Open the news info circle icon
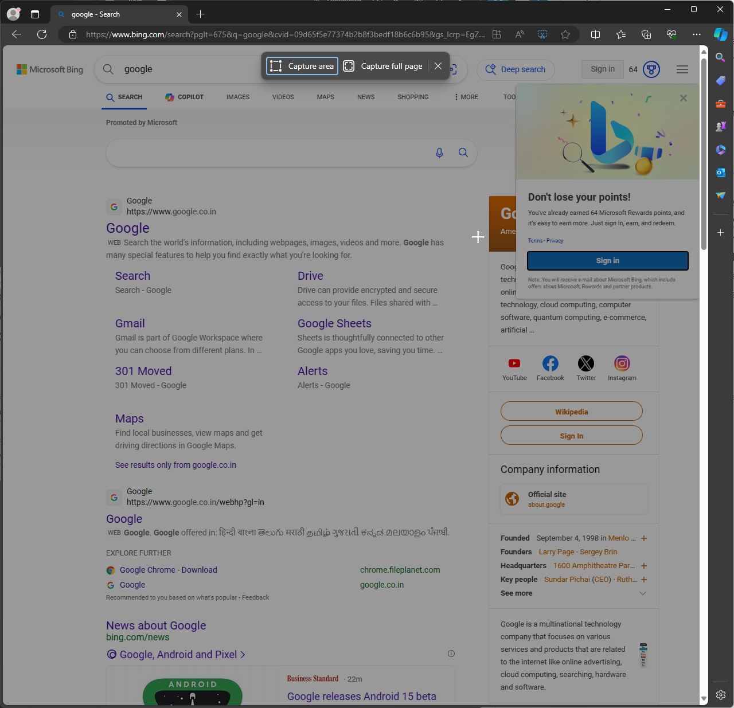Image resolution: width=734 pixels, height=708 pixels. pyautogui.click(x=451, y=654)
